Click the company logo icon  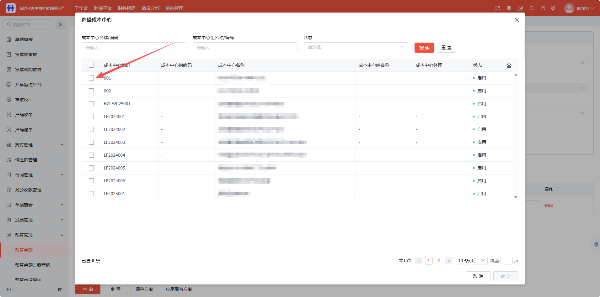tap(11, 8)
